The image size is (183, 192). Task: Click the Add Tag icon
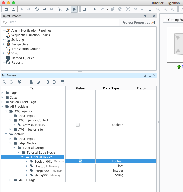pyautogui.click(x=20, y=82)
